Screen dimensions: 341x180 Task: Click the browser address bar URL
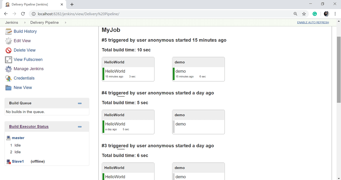tap(78, 14)
